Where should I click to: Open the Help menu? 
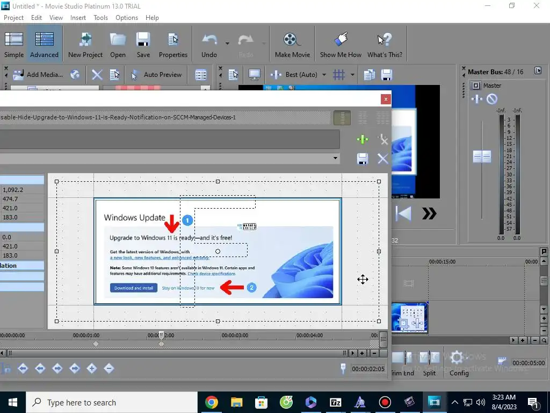click(152, 18)
